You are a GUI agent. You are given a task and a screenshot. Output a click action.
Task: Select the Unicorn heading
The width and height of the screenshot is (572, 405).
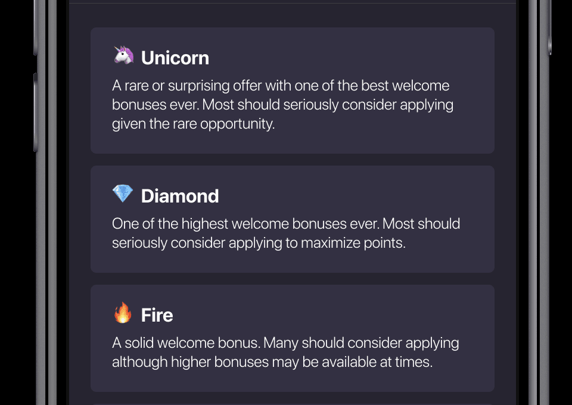click(x=175, y=58)
